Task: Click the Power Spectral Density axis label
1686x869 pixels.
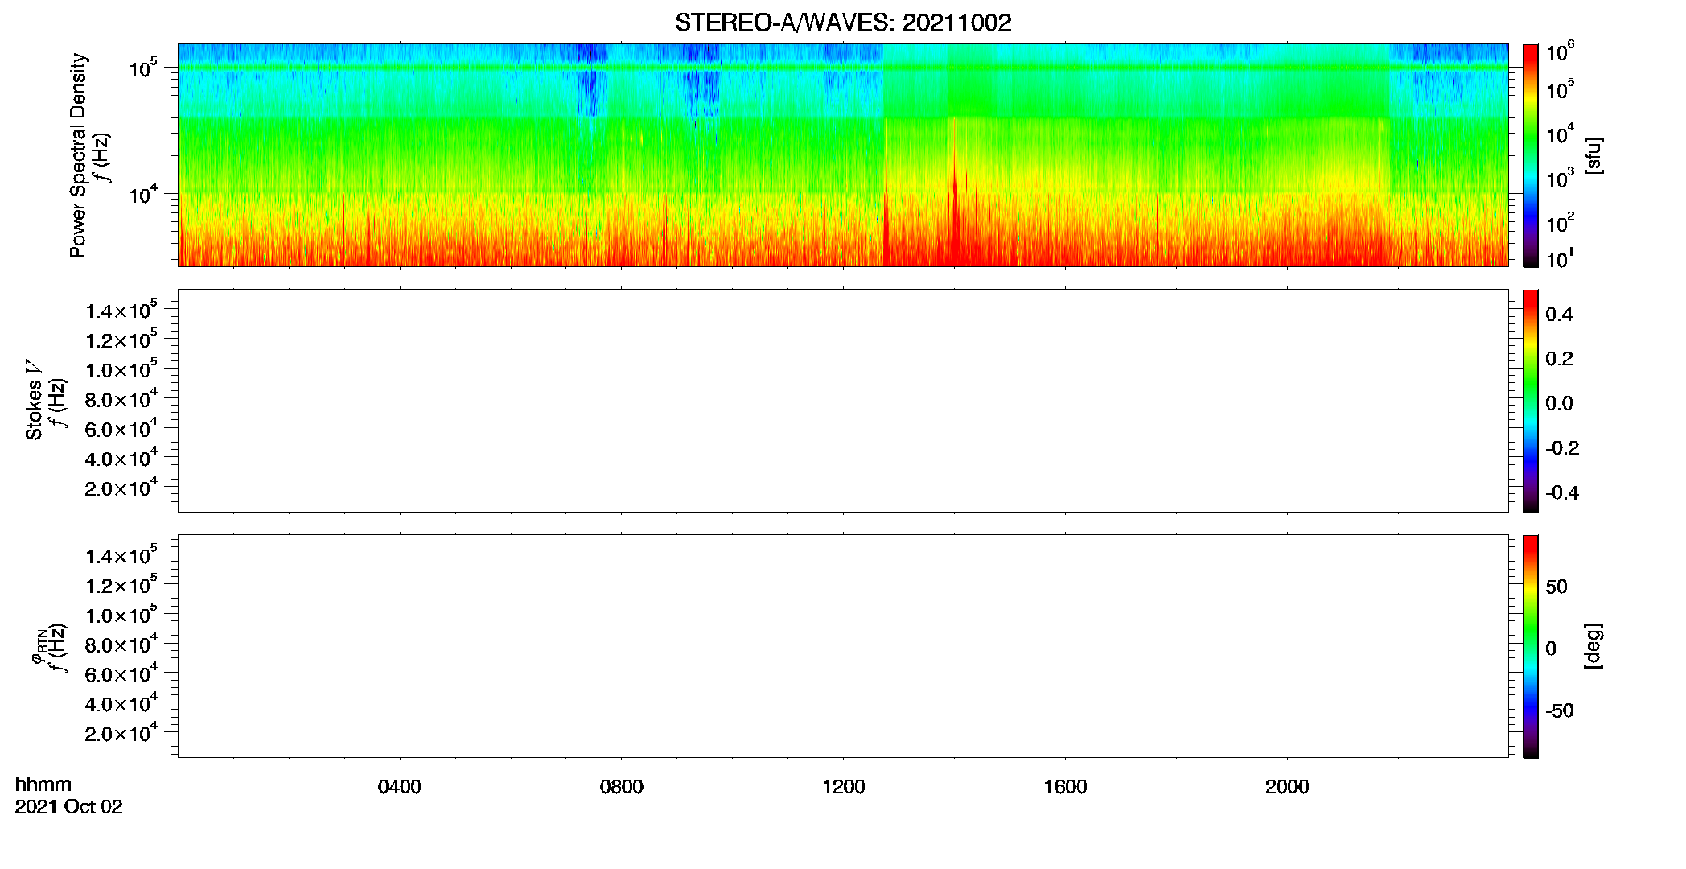Action: click(x=77, y=155)
